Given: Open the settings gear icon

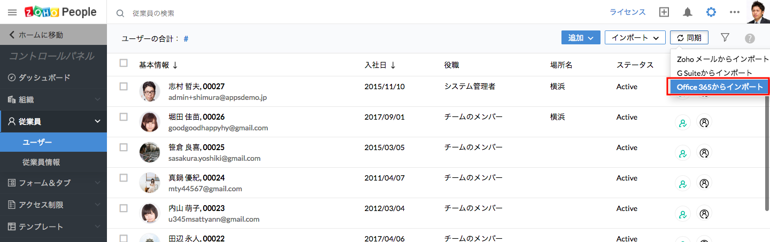Looking at the screenshot, I should pyautogui.click(x=711, y=12).
